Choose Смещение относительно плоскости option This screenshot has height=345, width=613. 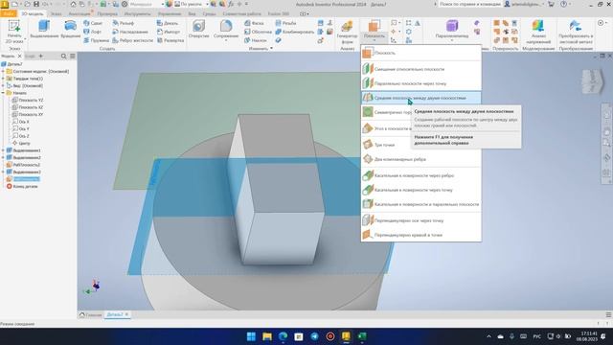pyautogui.click(x=421, y=69)
